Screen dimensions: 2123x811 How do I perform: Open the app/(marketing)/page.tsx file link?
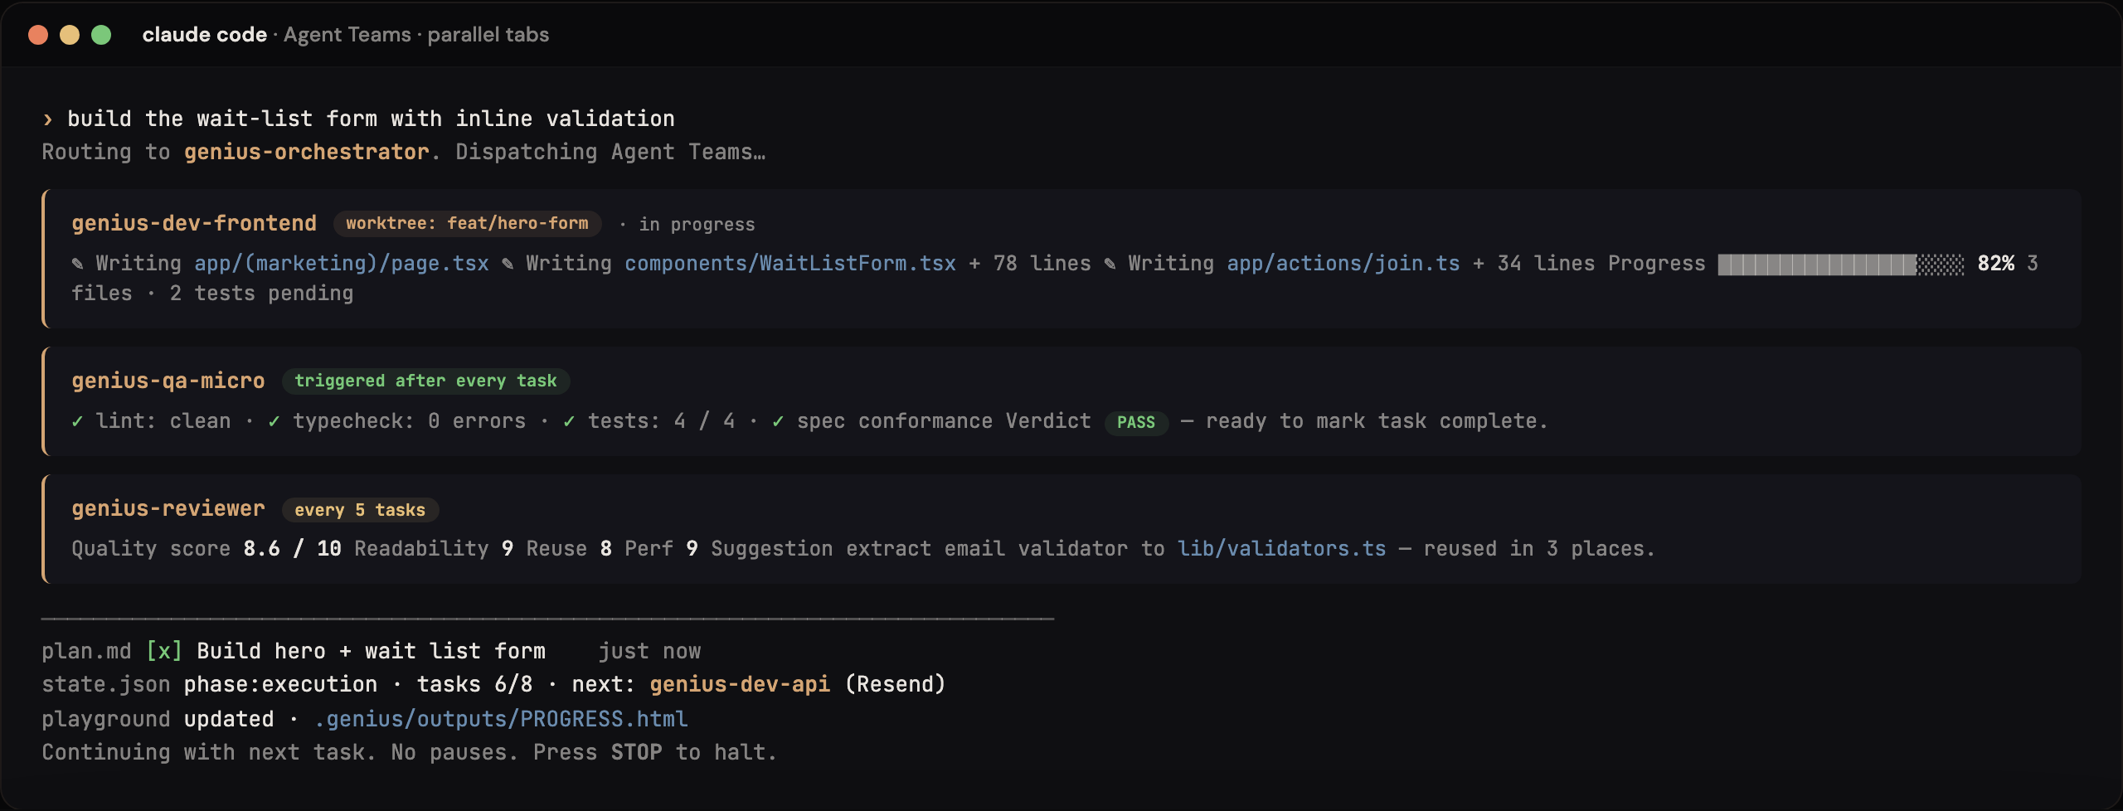coord(342,264)
